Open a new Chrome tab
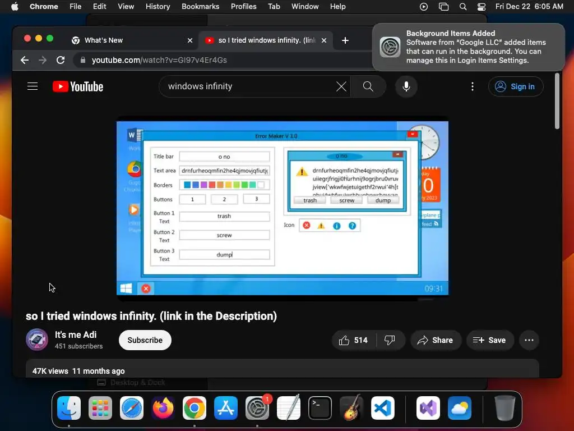Viewport: 574px width, 431px height. tap(345, 40)
